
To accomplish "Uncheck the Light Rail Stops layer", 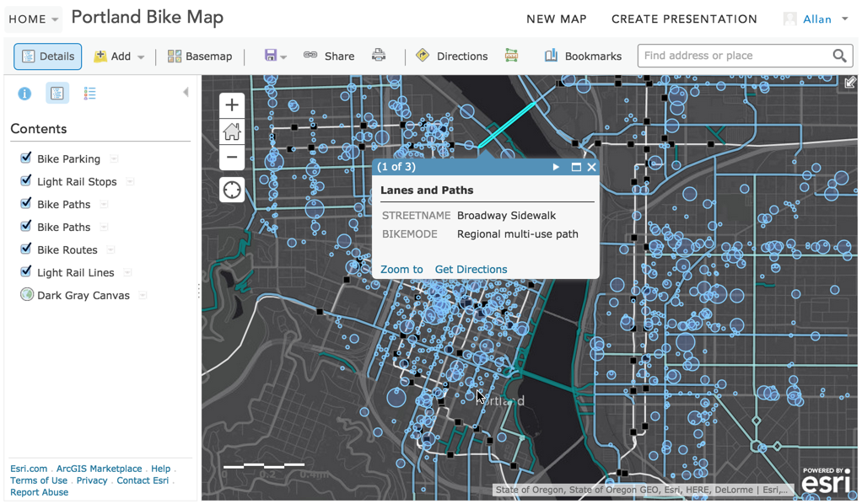I will (x=25, y=181).
